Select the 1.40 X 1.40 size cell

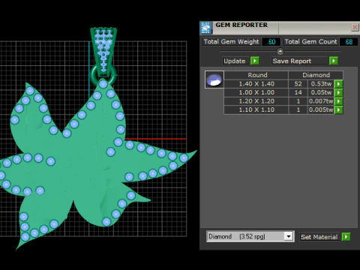coord(256,84)
